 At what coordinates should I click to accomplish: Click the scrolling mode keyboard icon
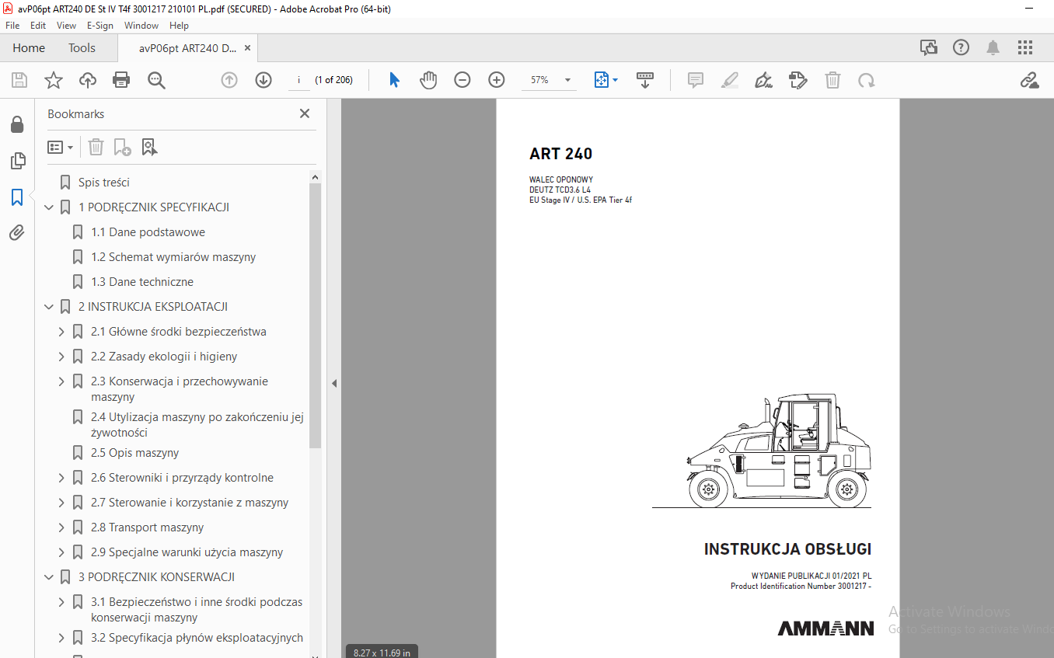click(x=645, y=80)
